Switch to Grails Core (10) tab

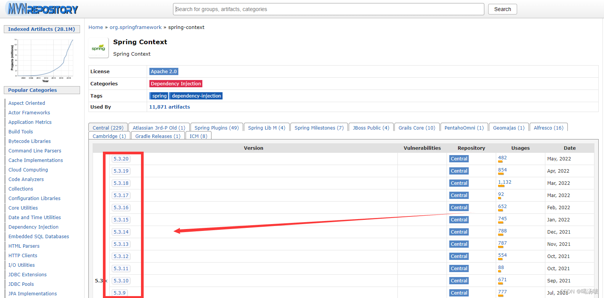pos(417,128)
